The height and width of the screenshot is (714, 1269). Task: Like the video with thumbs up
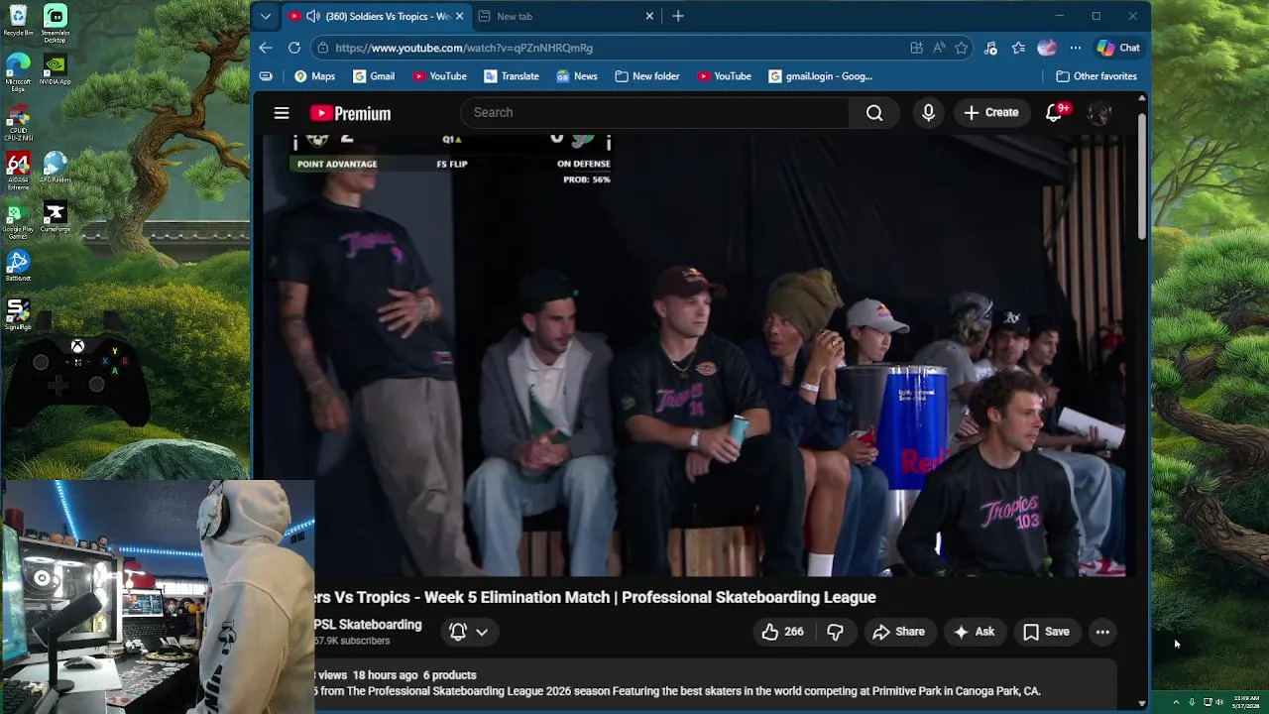pos(782,632)
